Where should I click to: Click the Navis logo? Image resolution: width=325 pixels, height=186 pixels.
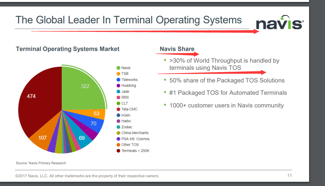point(280,23)
